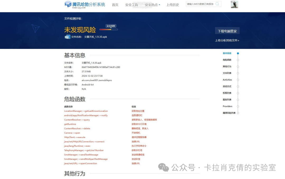Jump to 危险函数 section in sidebar
Image resolution: width=285 pixels, height=179 pixels.
[227, 60]
